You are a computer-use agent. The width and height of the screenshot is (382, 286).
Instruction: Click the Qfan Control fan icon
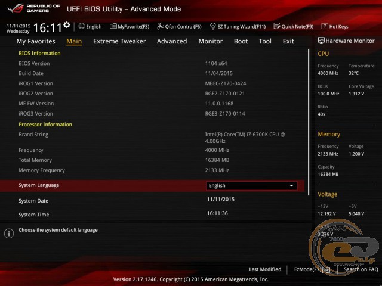[x=161, y=26]
